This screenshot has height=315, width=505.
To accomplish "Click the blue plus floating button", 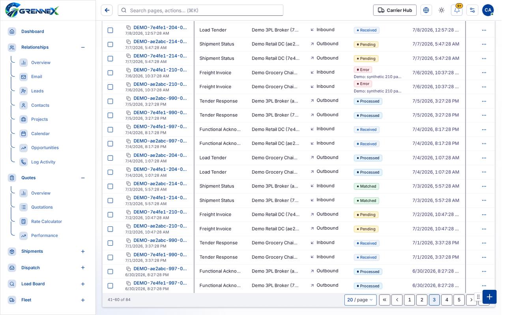I will [490, 297].
